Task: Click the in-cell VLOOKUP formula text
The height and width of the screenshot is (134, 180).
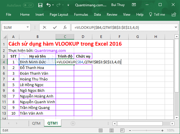Action: (x=89, y=62)
